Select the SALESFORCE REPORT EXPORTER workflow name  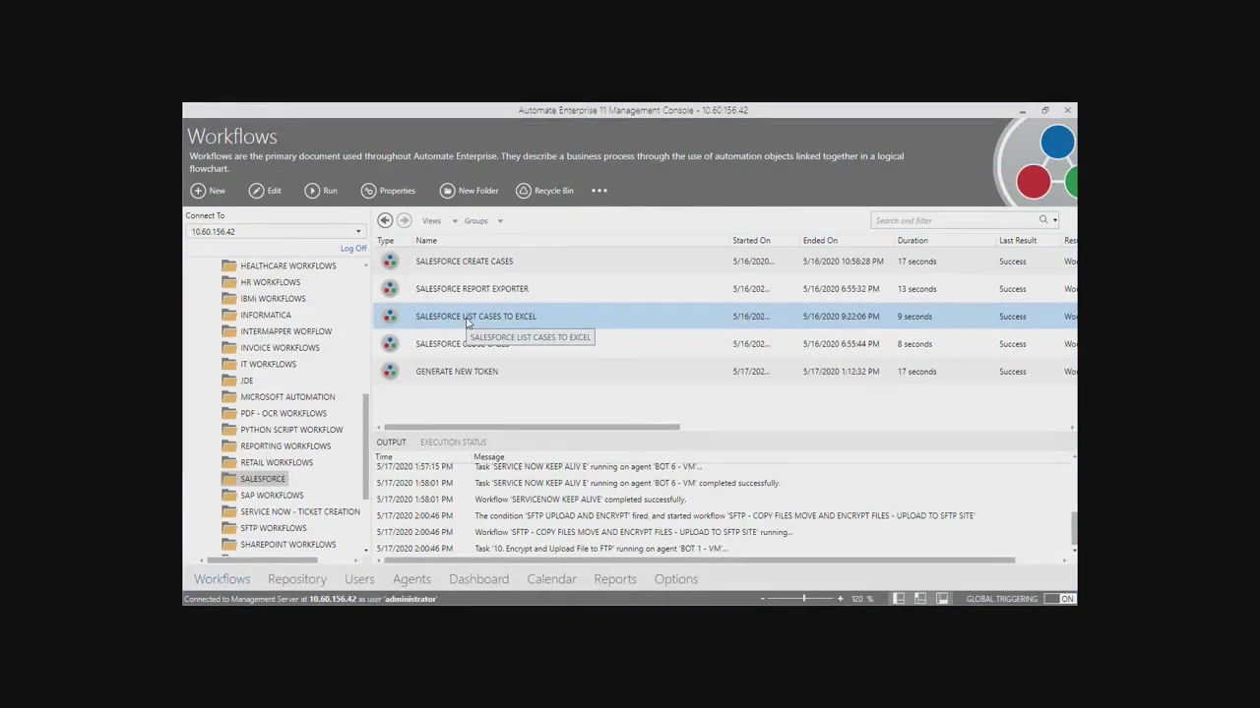472,289
